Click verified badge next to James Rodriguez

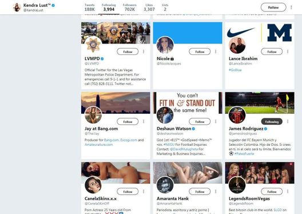pyautogui.click(x=265, y=129)
